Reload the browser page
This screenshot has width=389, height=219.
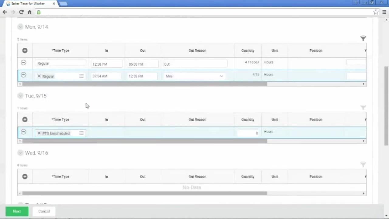21,12
